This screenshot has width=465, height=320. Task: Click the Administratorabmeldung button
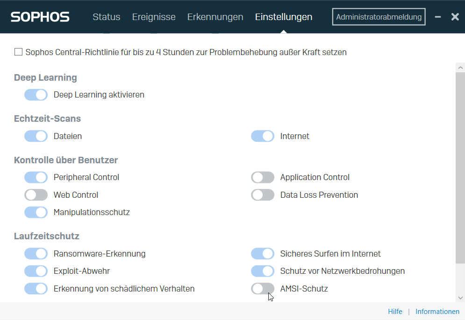coord(379,16)
